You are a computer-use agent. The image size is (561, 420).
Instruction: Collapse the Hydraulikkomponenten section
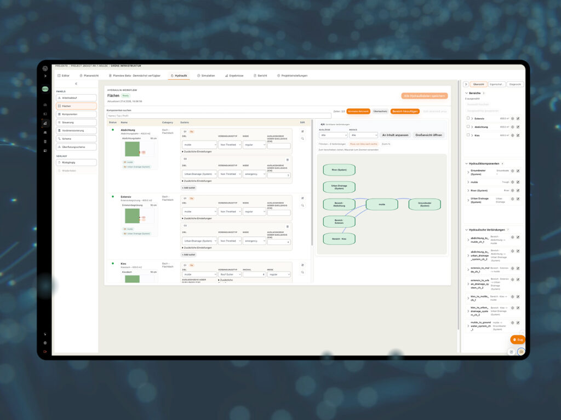click(467, 164)
